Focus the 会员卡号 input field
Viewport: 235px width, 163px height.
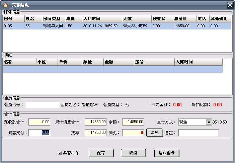coord(43,104)
